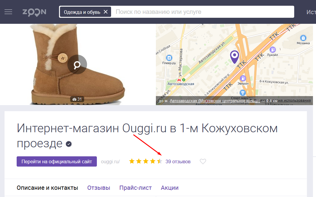Switch to Прайс-лист tab
Viewport: 316px width, 197px height.
(135, 188)
